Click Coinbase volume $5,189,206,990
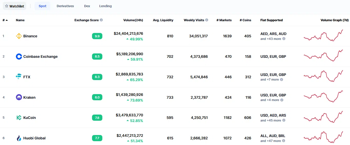The image size is (350, 145). pos(129,54)
